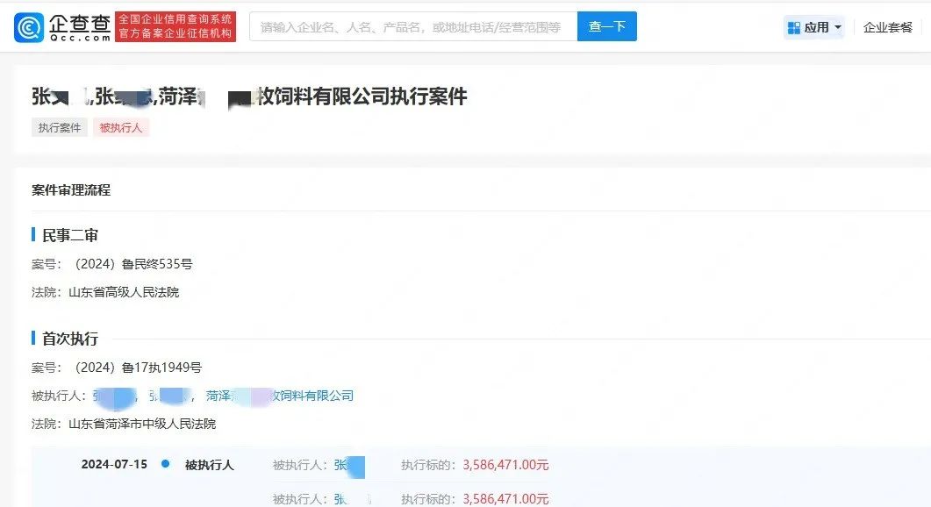The width and height of the screenshot is (931, 507).
Task: Open 张 link in first 执行标的 row
Action: (x=349, y=466)
